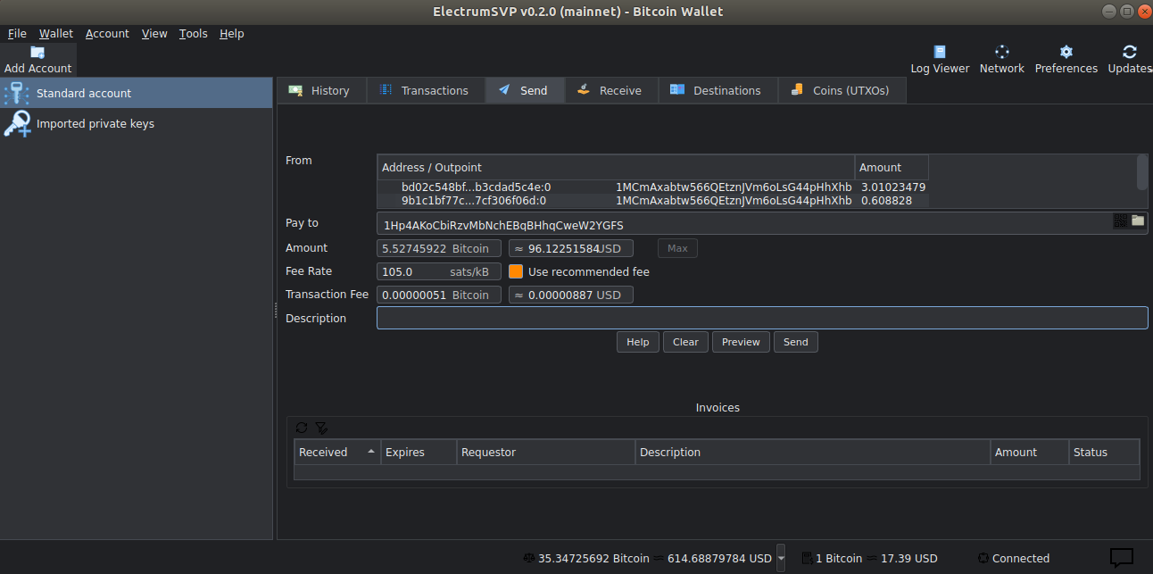Click the Preview button
Image resolution: width=1153 pixels, height=574 pixels.
pyautogui.click(x=741, y=342)
